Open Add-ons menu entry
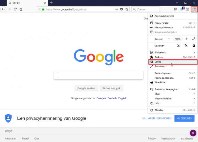The image size is (198, 142). coord(173,57)
